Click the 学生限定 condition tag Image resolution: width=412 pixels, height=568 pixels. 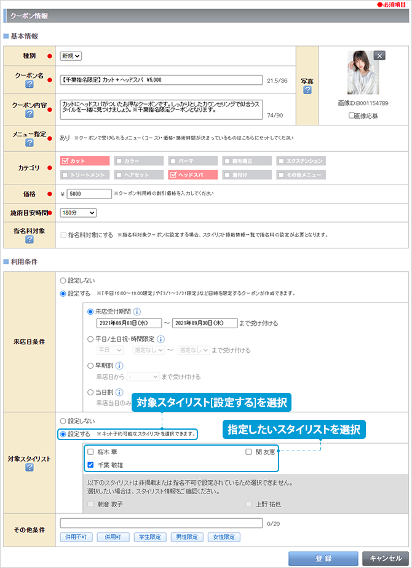click(150, 537)
